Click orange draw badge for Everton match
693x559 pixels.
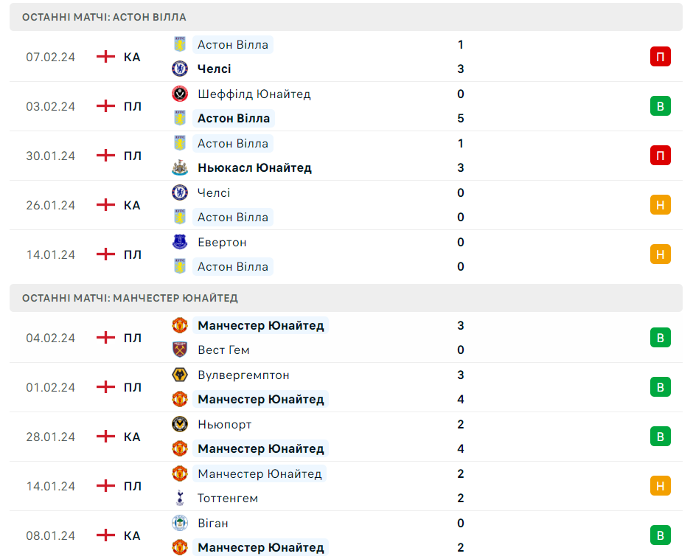point(660,254)
